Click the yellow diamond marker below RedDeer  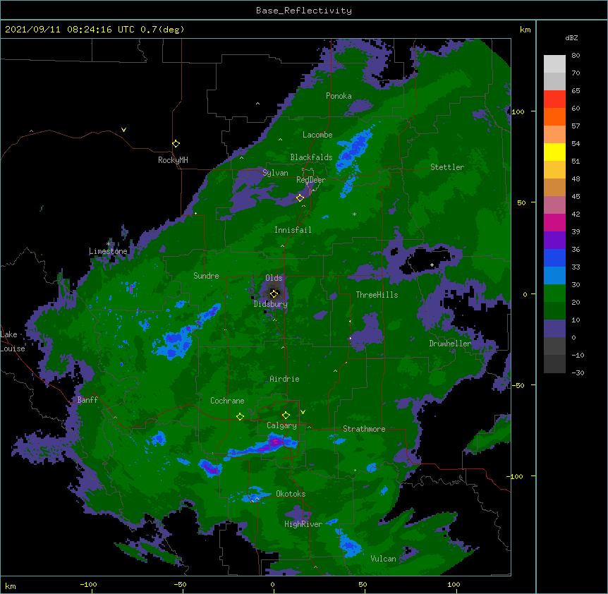pyautogui.click(x=300, y=198)
